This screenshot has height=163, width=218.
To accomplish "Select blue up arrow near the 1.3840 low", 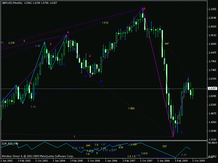I will tap(182, 132).
